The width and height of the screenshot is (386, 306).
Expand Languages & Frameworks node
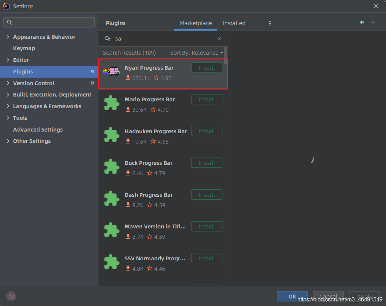tap(8, 106)
